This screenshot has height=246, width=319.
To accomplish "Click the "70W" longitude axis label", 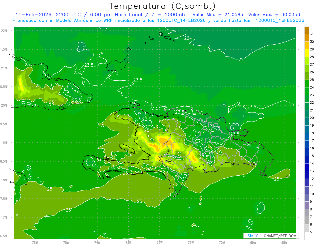I will pos(222,242).
